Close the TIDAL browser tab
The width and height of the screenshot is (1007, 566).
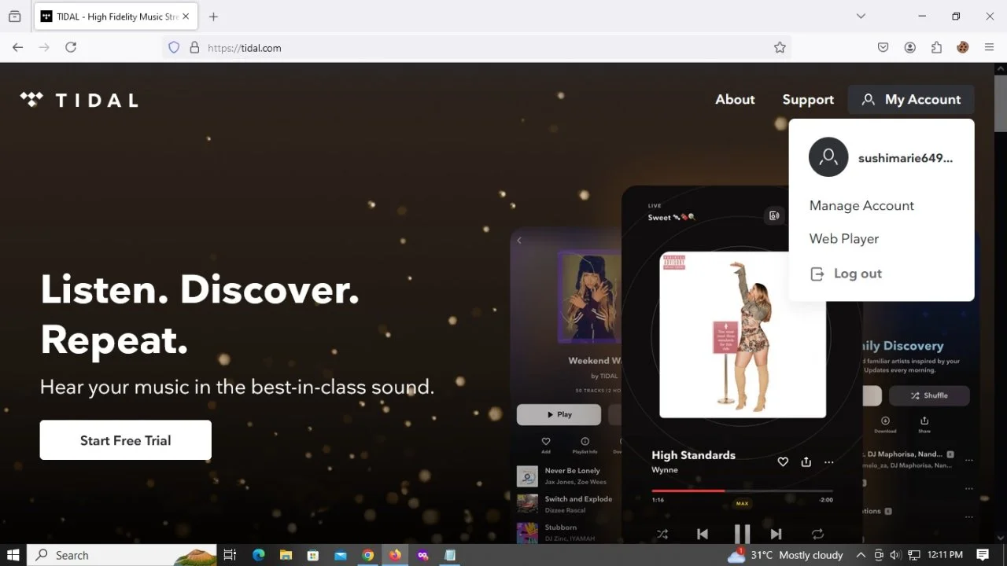pos(186,17)
